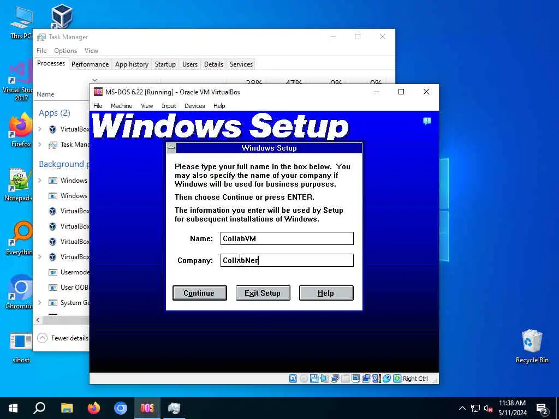Click the User OOB... process row
Viewport: 559px width, 419px height.
tap(62, 288)
